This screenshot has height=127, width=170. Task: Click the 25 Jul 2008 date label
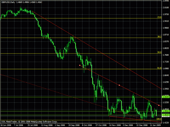33,125
